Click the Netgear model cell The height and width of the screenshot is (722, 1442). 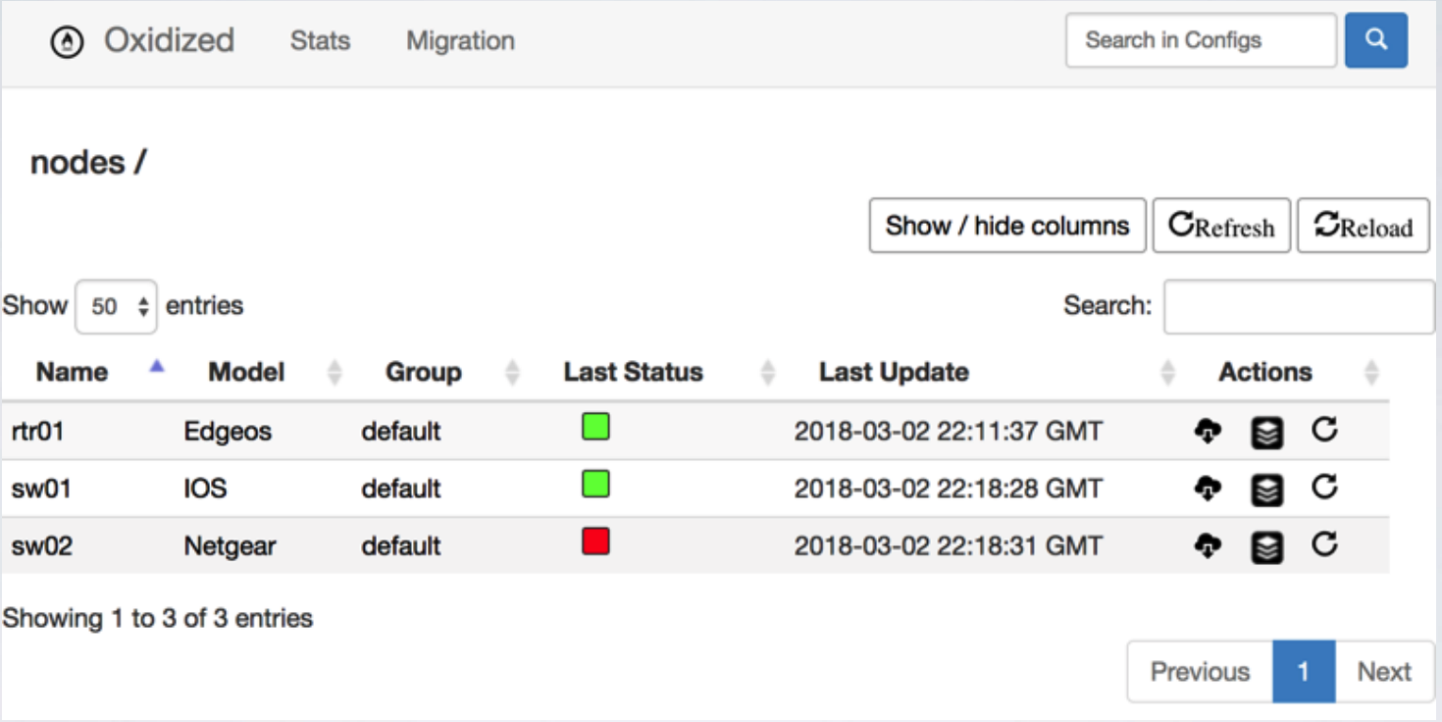[x=230, y=546]
